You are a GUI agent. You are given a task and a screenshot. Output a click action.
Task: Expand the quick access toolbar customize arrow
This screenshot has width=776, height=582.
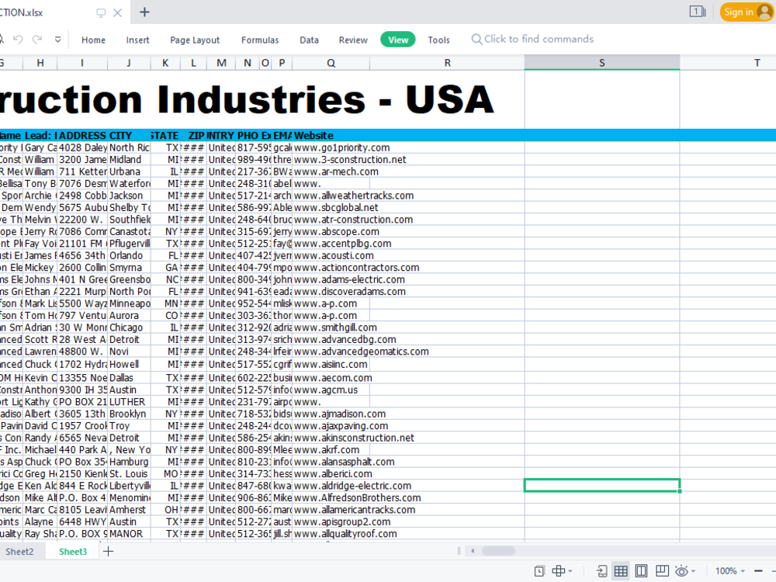pyautogui.click(x=58, y=40)
